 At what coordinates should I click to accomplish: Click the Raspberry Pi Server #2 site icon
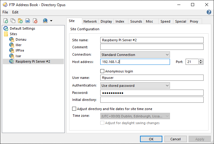point(12,61)
